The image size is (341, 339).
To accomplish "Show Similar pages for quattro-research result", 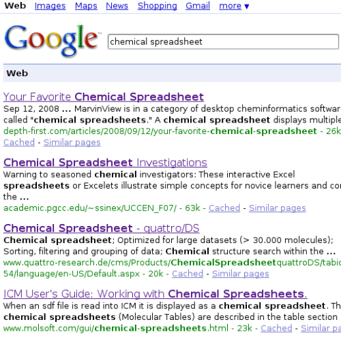I will [x=241, y=274].
